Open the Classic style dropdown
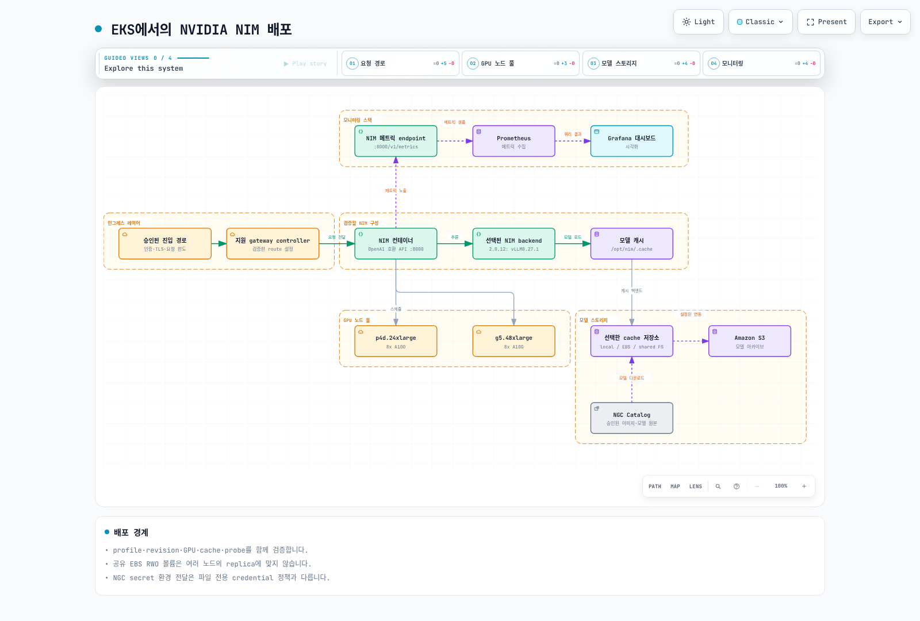 pos(760,22)
